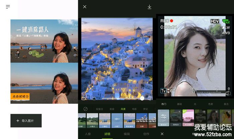Screen dimensions: 234x139
Task: Close the effects panel with bottom X
Action: pos(162,134)
